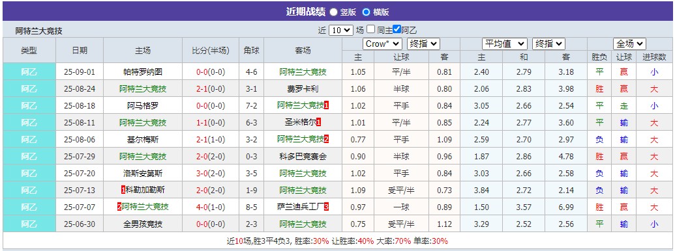Screen dimensions: 675x251
Task: Click the 受平/半 handicap on 25-07-13
Action: 402,190
